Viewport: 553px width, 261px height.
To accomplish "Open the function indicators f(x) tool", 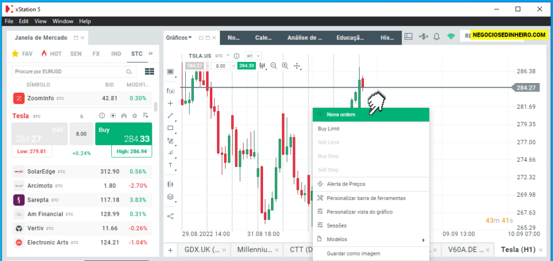I will (170, 91).
